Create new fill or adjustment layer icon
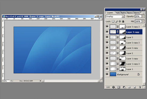This screenshot has height=99, width=147. coord(124,87)
